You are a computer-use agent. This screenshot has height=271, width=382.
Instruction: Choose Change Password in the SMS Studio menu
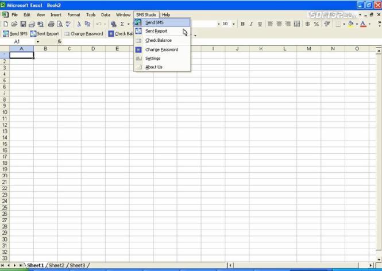[162, 50]
